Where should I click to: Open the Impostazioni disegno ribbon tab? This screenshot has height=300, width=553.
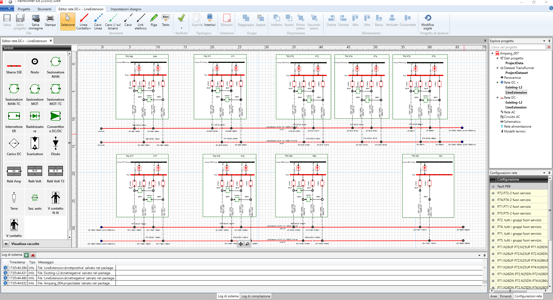click(126, 9)
